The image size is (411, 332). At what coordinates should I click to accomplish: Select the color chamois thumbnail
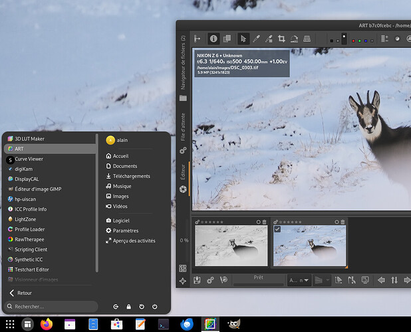[309, 246]
